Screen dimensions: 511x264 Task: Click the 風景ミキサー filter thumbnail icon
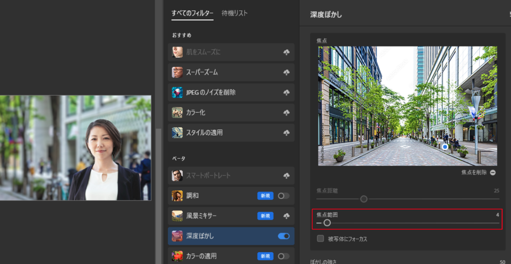pos(177,216)
